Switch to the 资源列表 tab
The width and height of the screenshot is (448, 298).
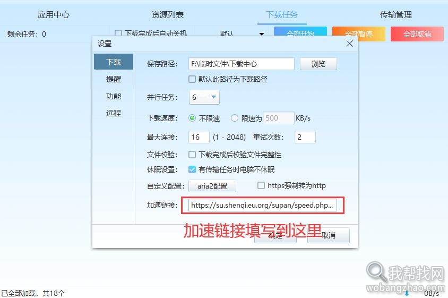[x=167, y=14]
